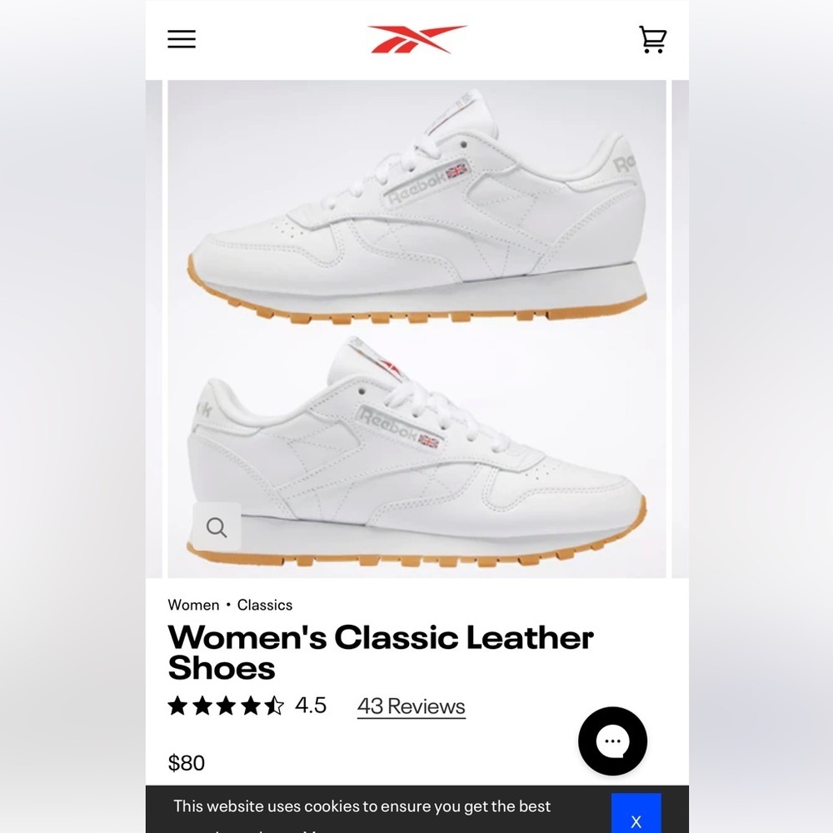
Task: Open the 43 Reviews link
Action: pyautogui.click(x=412, y=706)
